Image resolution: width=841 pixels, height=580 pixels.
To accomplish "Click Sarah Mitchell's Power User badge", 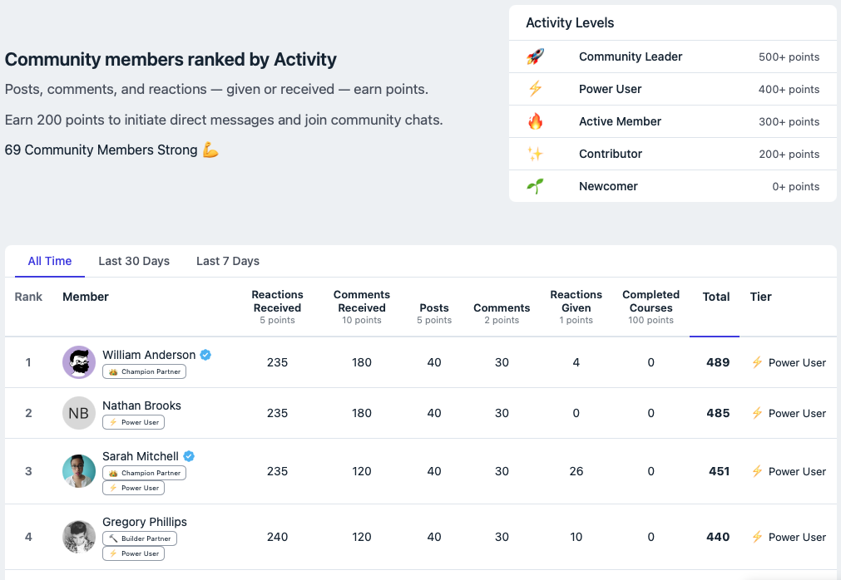I will (x=134, y=488).
